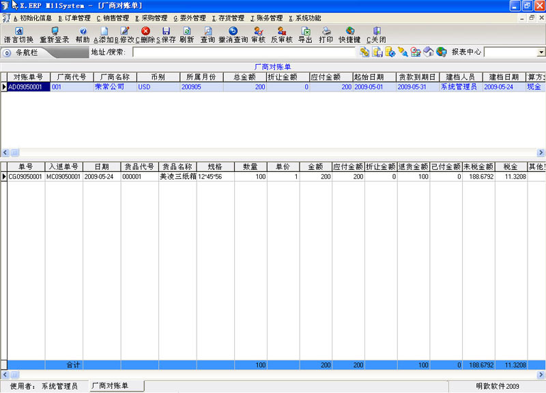
Task: Click the house home icon
Action: click(429, 52)
